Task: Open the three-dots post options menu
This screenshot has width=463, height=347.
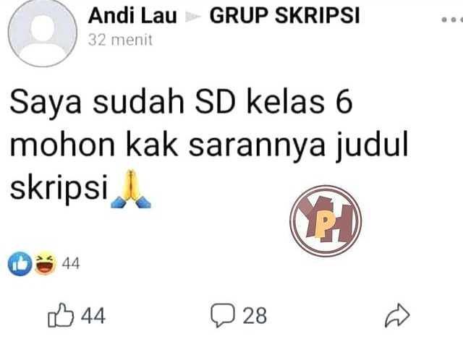Action: point(452,20)
